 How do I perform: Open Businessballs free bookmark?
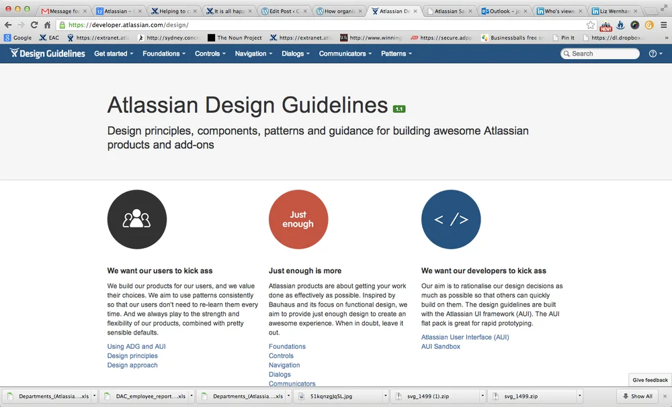(x=512, y=38)
